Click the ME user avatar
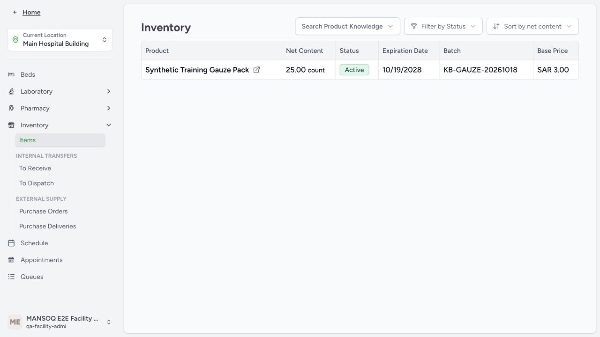The image size is (600, 337). (x=15, y=322)
